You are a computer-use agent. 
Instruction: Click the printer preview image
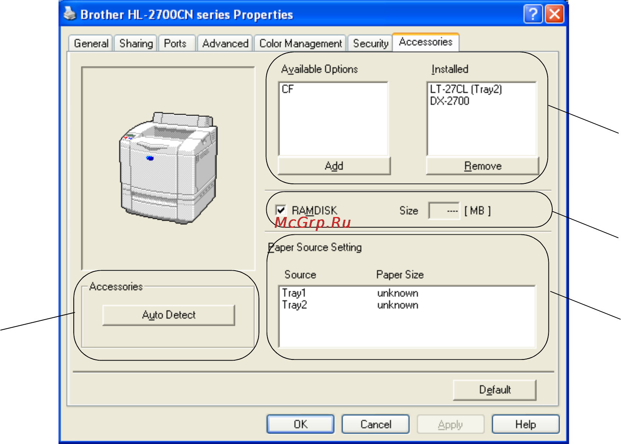tap(168, 168)
